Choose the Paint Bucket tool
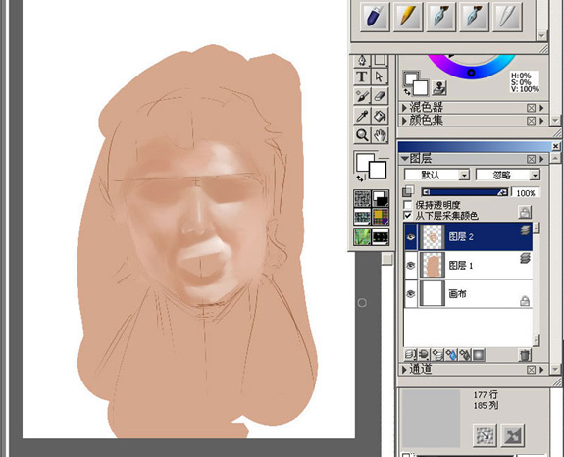564x457 pixels. [380, 116]
